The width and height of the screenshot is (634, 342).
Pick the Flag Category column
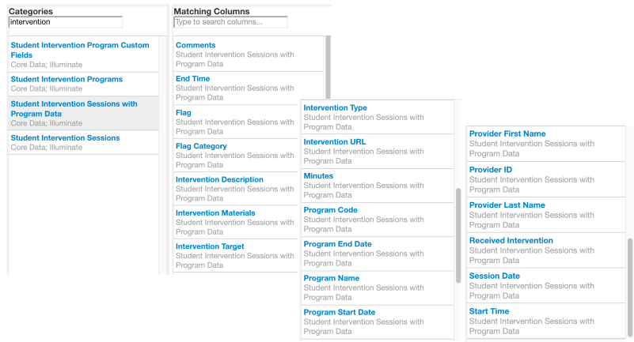(201, 146)
